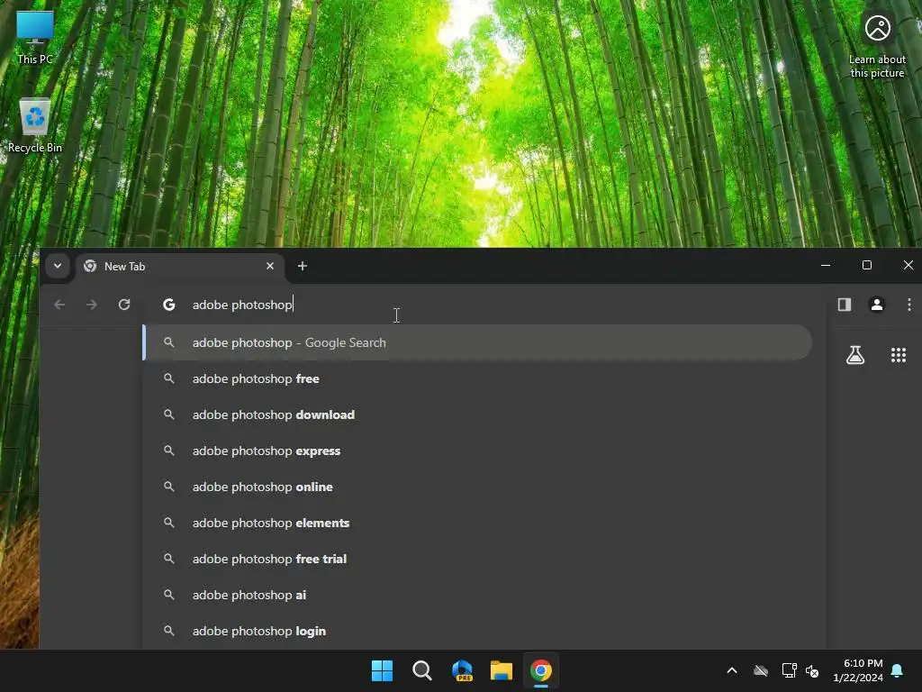Close the New Tab tab
Screen dimensions: 922x692
pyautogui.click(x=270, y=266)
